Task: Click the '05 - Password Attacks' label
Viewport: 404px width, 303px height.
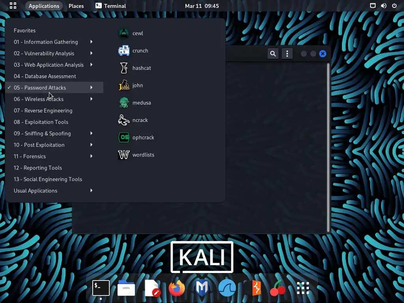Action: coord(40,88)
